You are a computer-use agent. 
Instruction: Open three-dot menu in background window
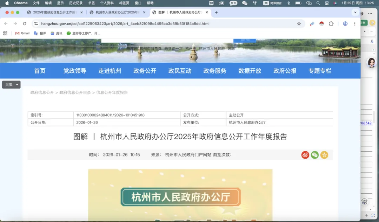(370, 14)
